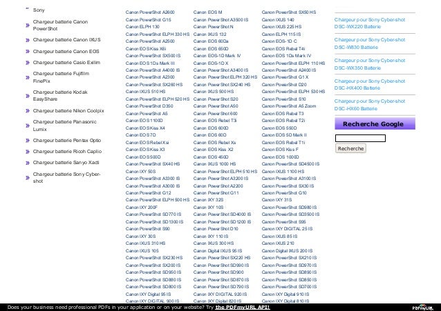Image resolution: width=441 pixels, height=311 pixels.
Task: Open Chargeur batterie Fujifilm FinePix category
Action: [x=61, y=77]
